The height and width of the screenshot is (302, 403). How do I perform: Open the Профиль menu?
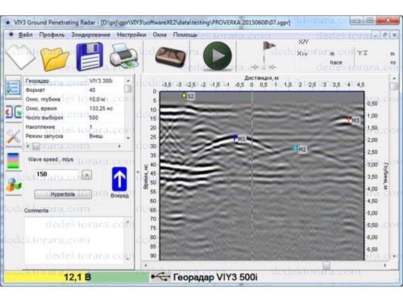52,35
